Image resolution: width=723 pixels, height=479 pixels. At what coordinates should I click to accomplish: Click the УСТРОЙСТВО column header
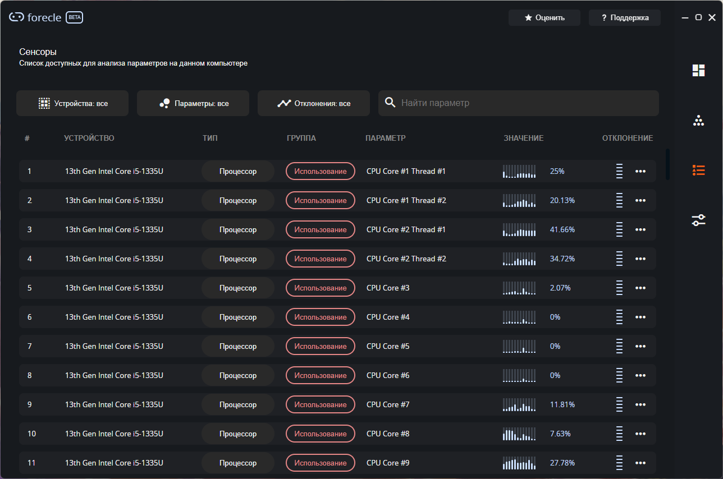pos(89,138)
